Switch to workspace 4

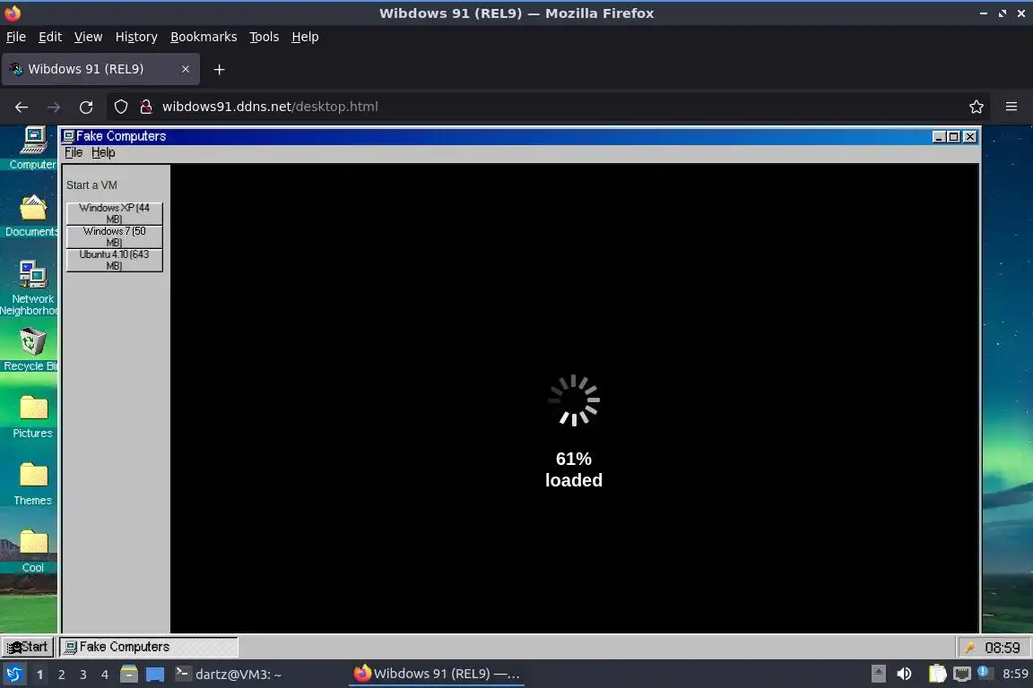pyautogui.click(x=104, y=675)
